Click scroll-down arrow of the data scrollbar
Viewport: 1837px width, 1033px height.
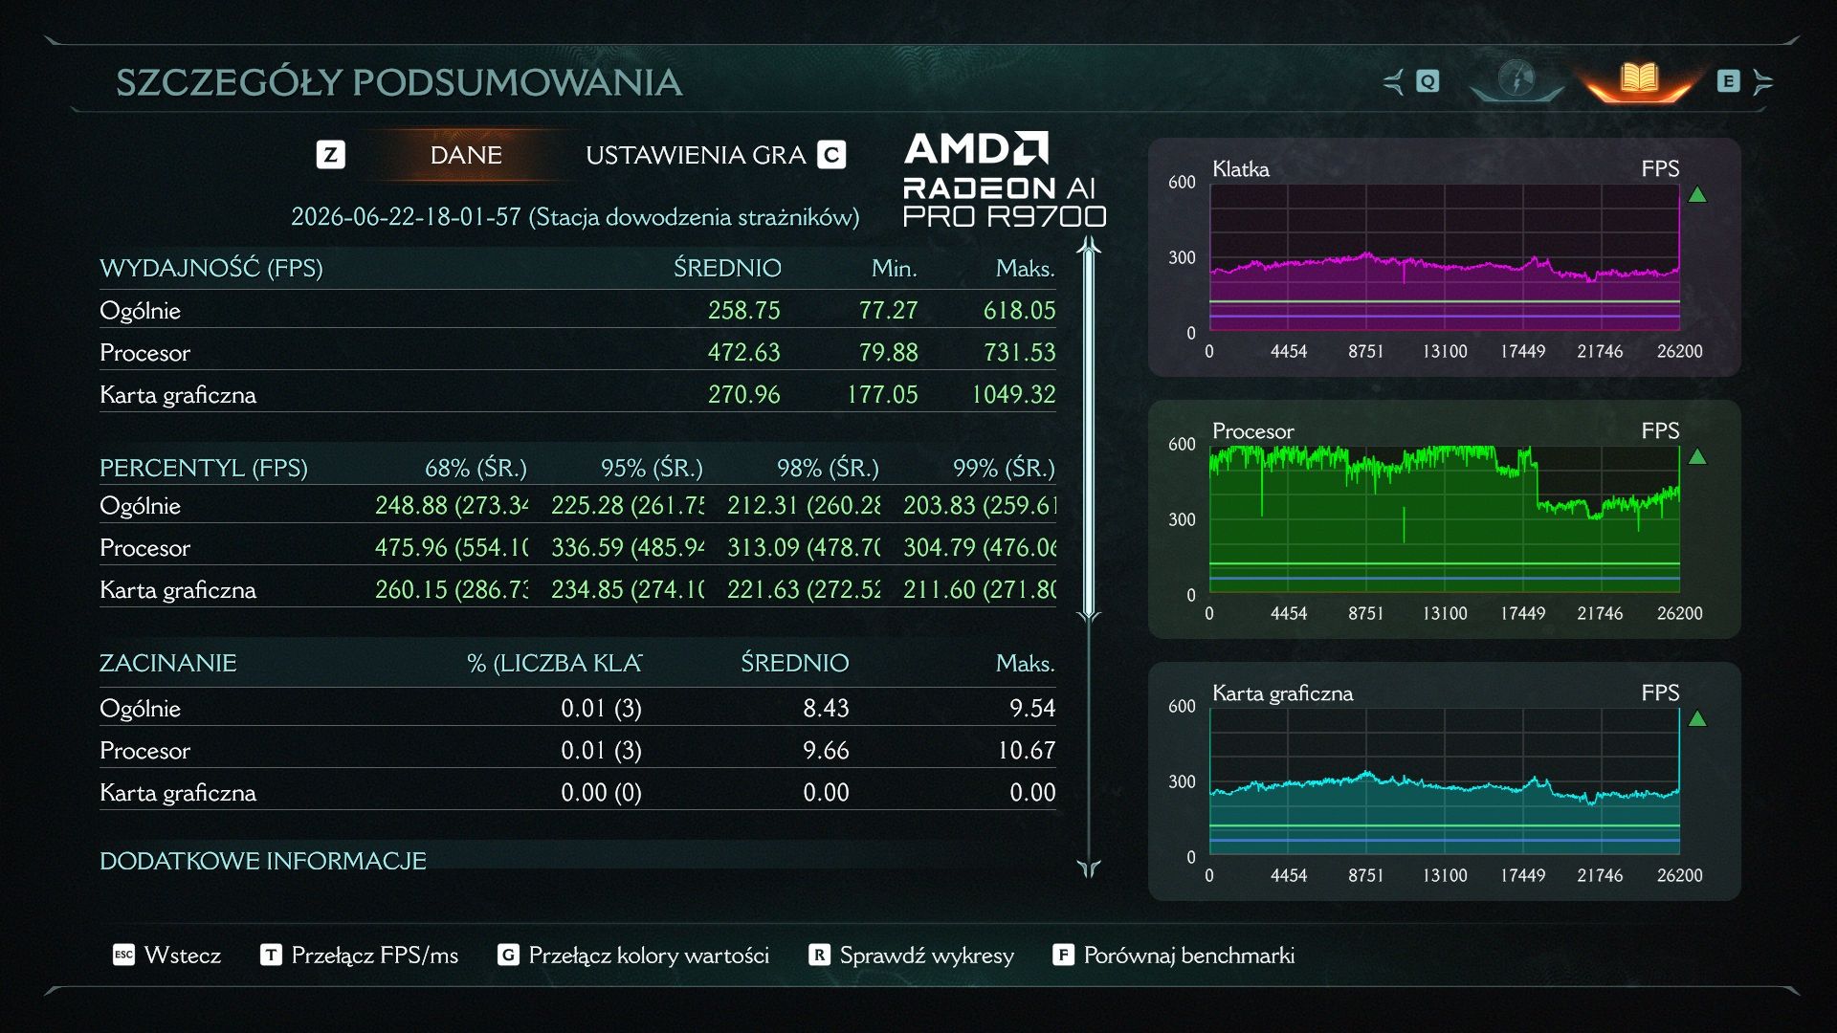1089,868
